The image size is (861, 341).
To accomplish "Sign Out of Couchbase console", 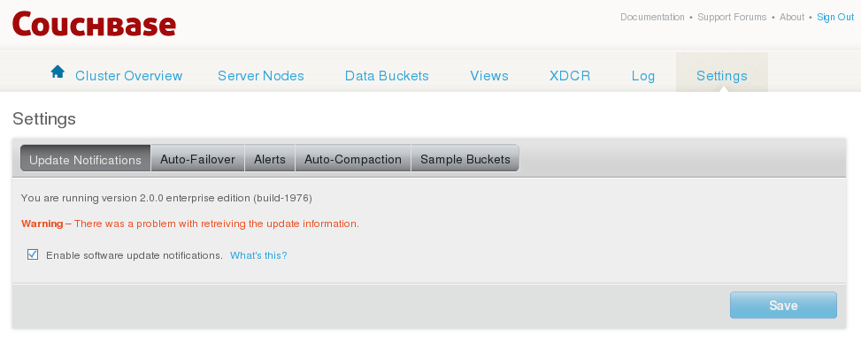I will (x=835, y=17).
